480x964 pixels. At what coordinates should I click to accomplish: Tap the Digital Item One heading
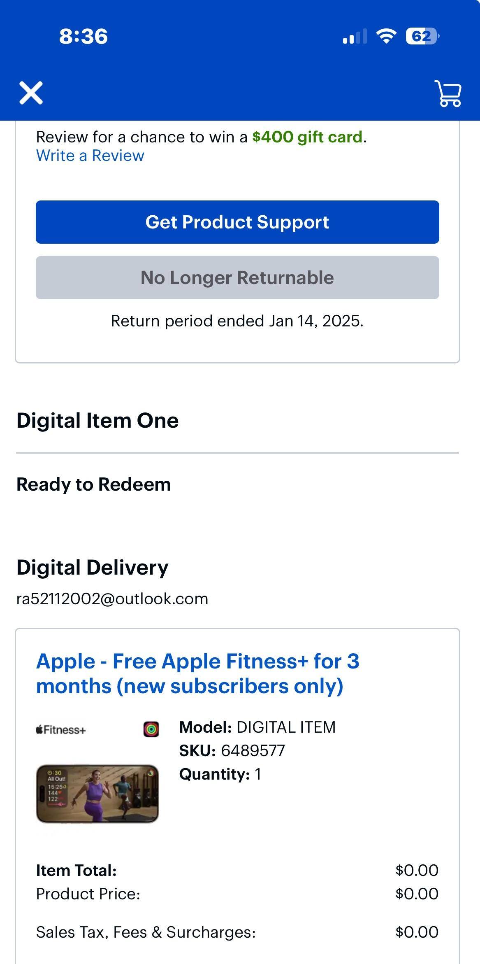pos(97,420)
